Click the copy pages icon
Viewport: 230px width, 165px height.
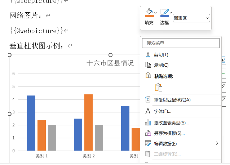pos(148,65)
